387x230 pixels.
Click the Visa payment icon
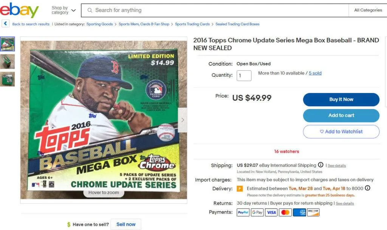271,212
